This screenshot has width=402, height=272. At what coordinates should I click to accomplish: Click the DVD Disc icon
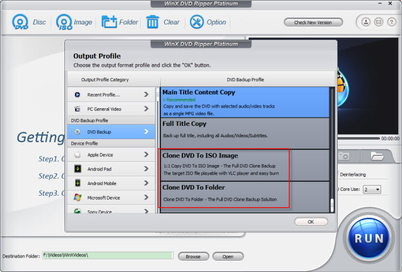pos(20,22)
